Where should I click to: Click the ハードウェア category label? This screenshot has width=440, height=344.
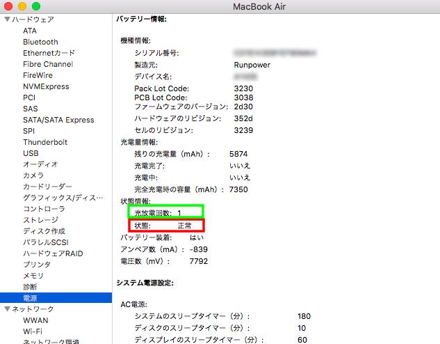(33, 19)
